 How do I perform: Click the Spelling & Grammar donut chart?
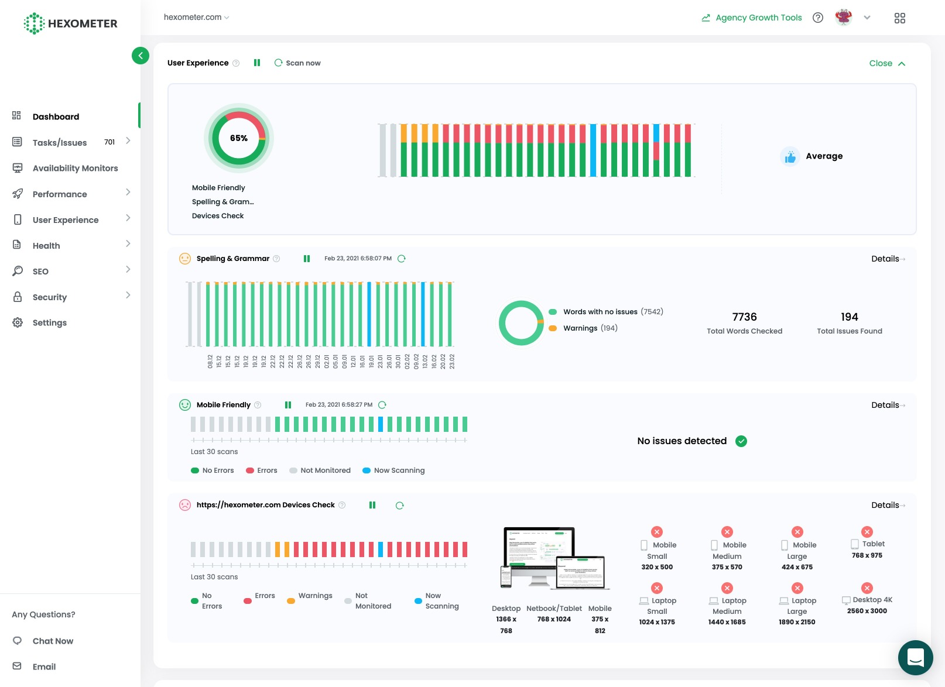[521, 323]
